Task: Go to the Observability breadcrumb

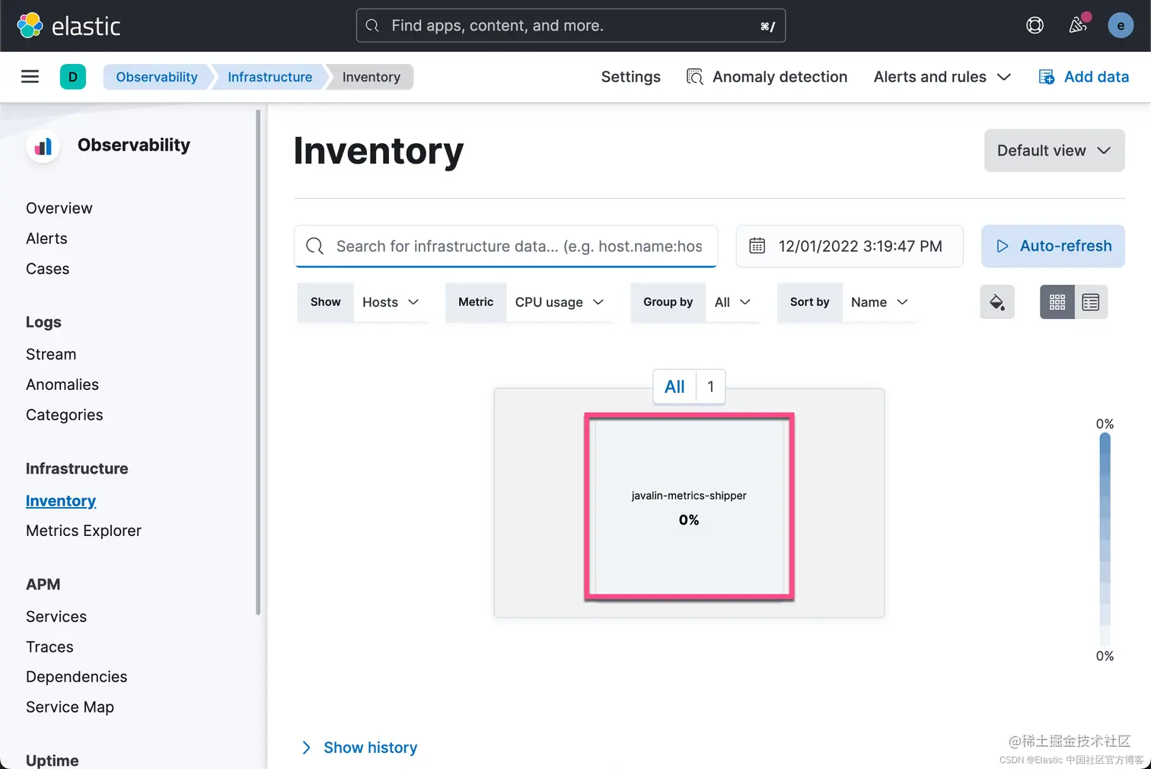Action: (157, 77)
